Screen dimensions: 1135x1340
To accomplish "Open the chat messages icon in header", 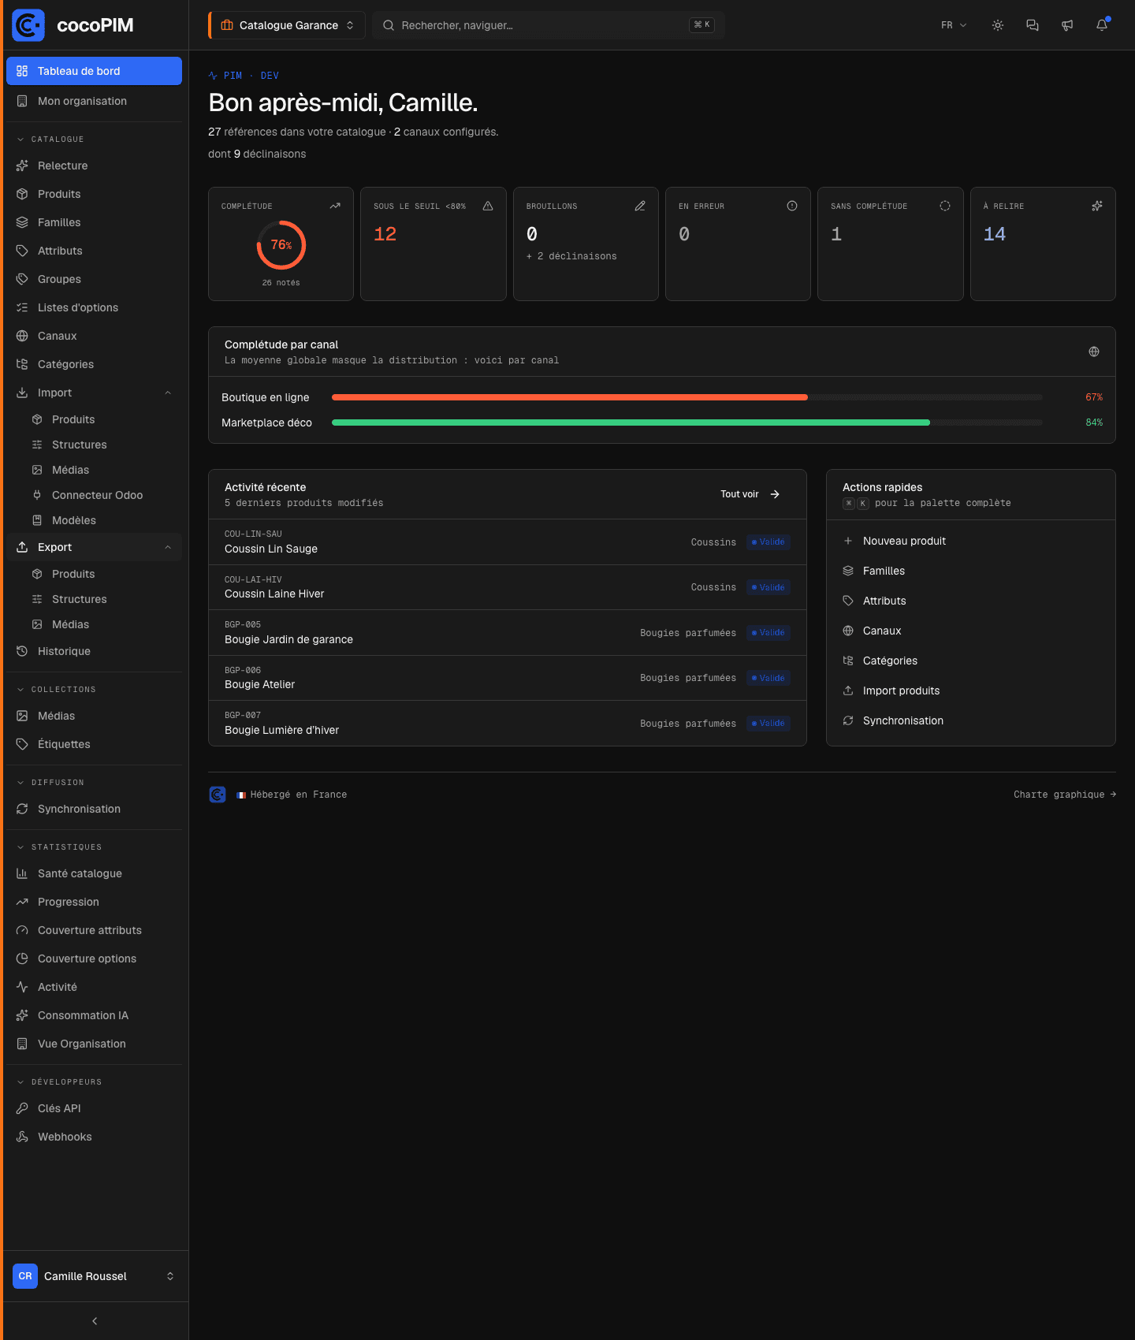I will tap(1033, 25).
